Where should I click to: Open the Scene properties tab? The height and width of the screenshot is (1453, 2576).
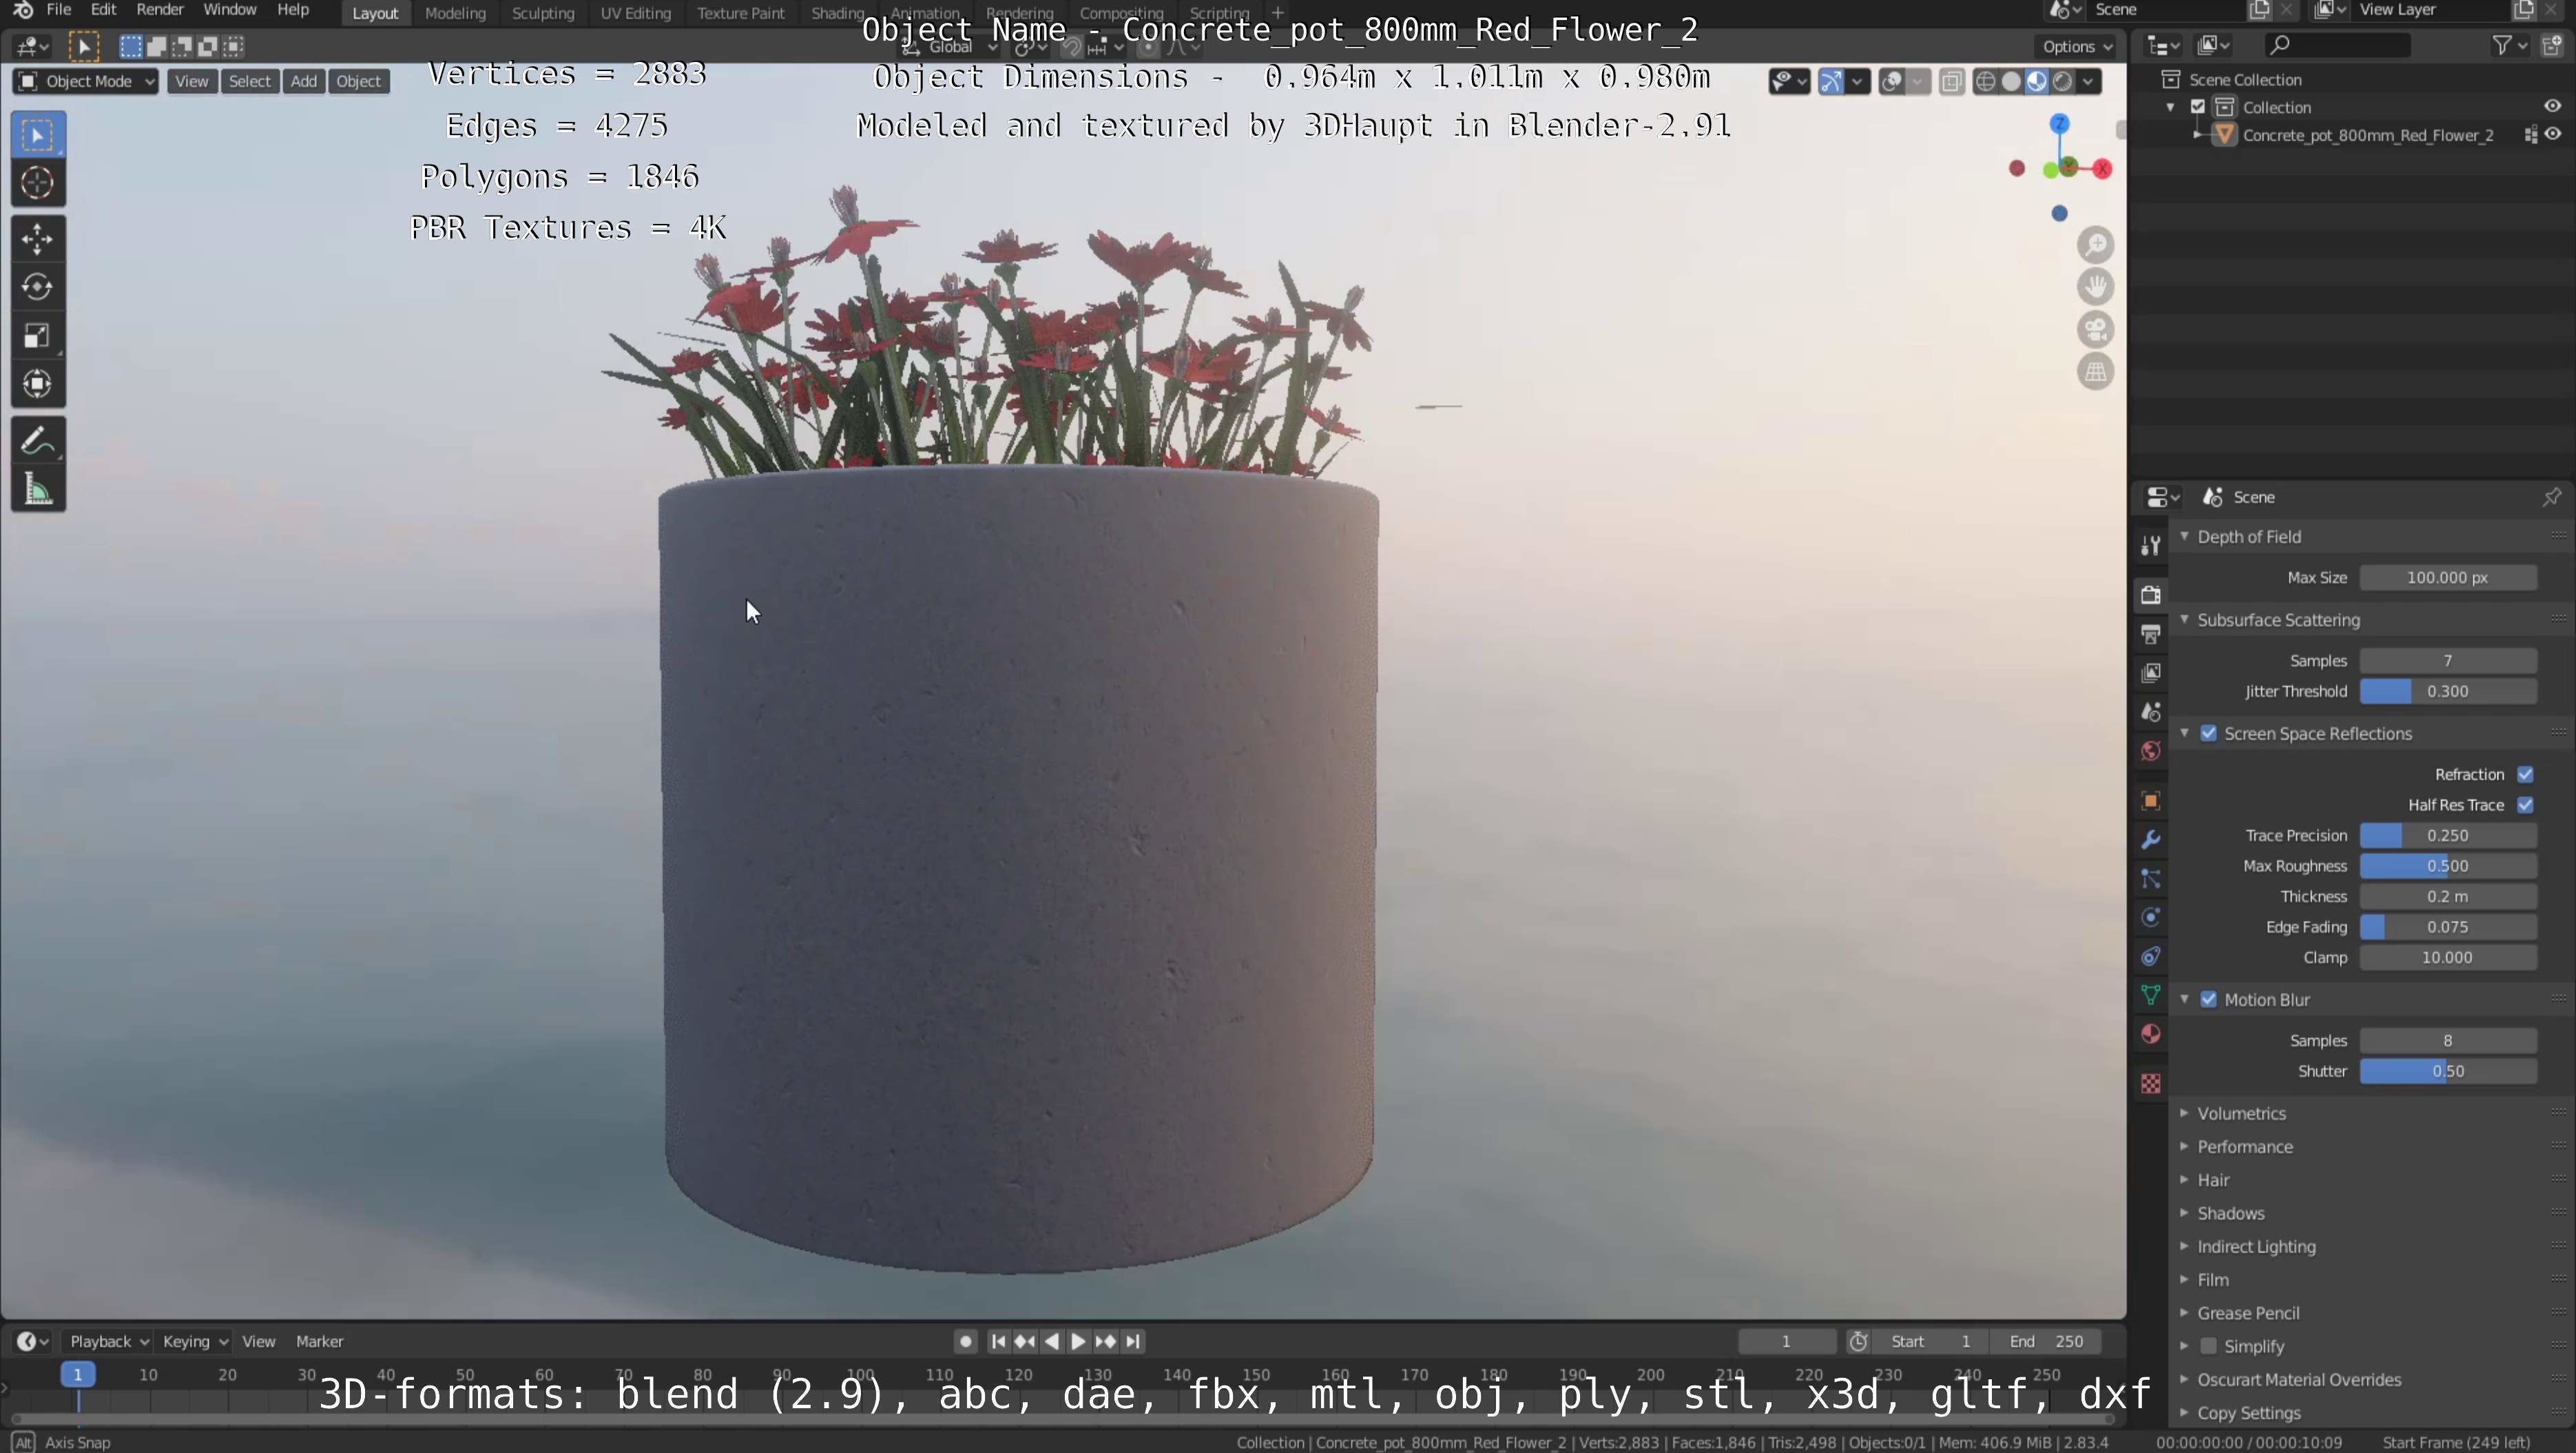2150,712
